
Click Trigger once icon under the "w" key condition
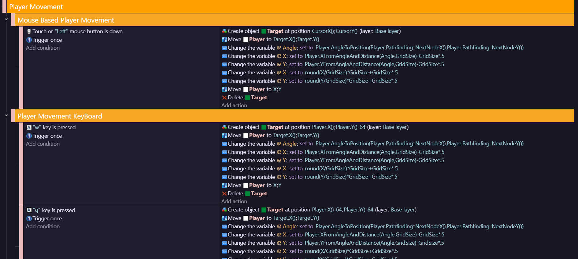click(29, 136)
